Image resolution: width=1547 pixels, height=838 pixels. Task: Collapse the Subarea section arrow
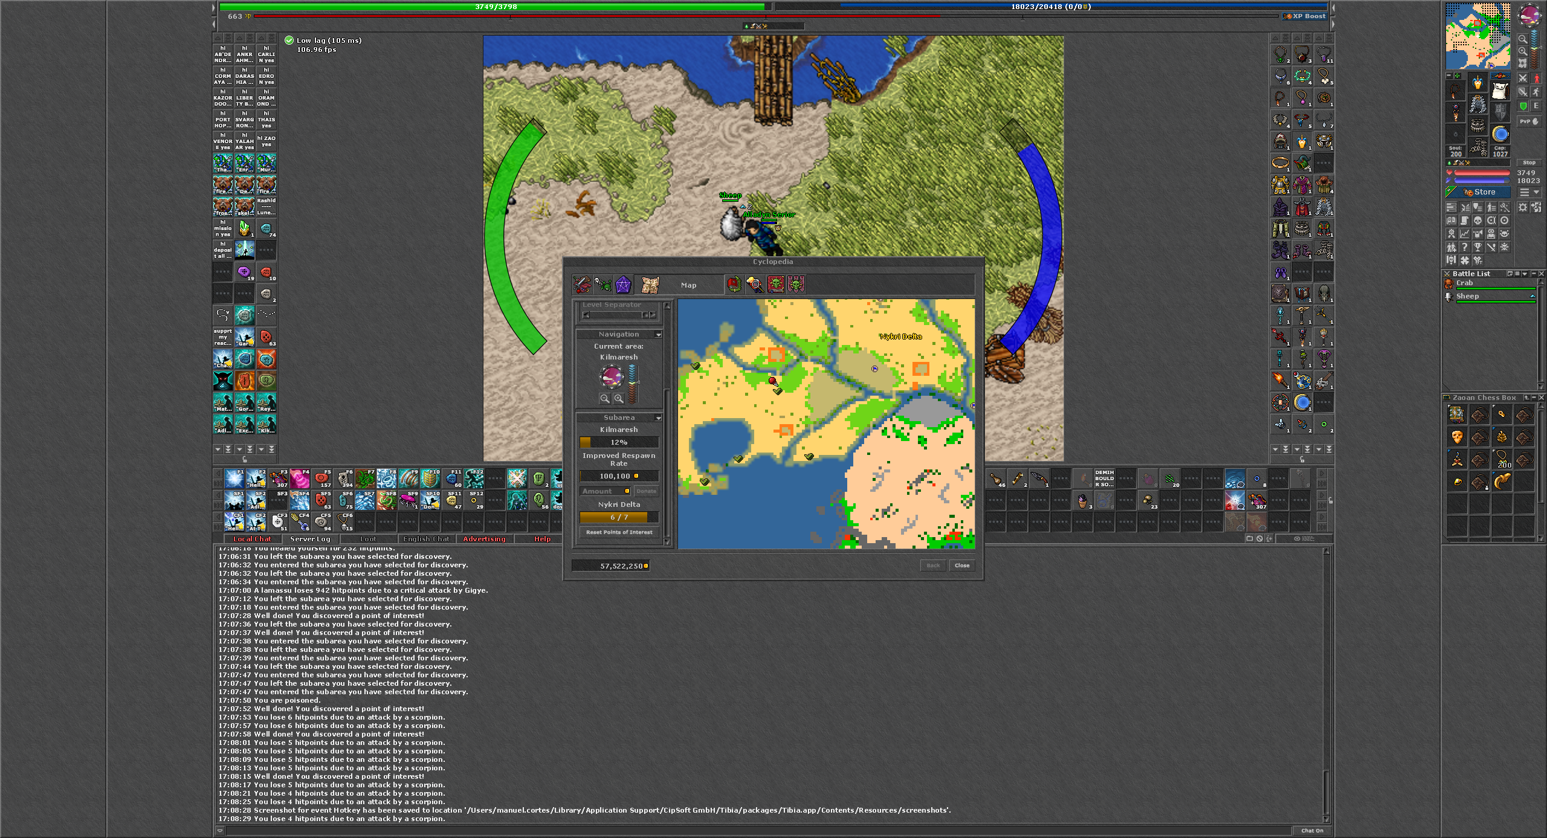(658, 417)
